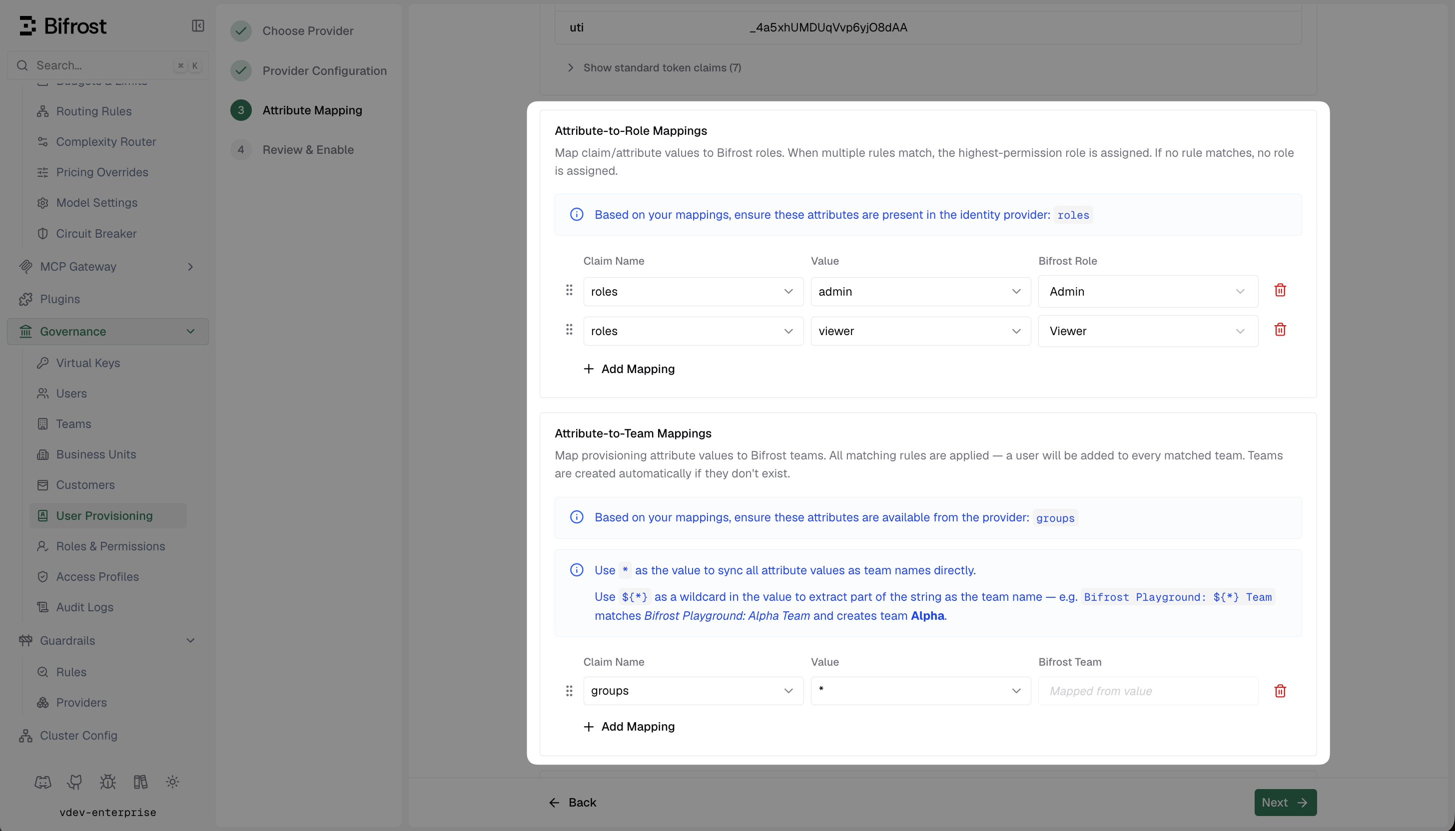This screenshot has width=1455, height=831.
Task: Open the Teams page
Action: (x=107, y=424)
